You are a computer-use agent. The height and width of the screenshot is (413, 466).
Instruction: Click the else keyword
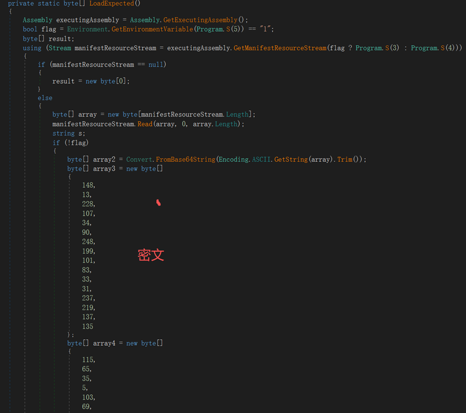(45, 98)
